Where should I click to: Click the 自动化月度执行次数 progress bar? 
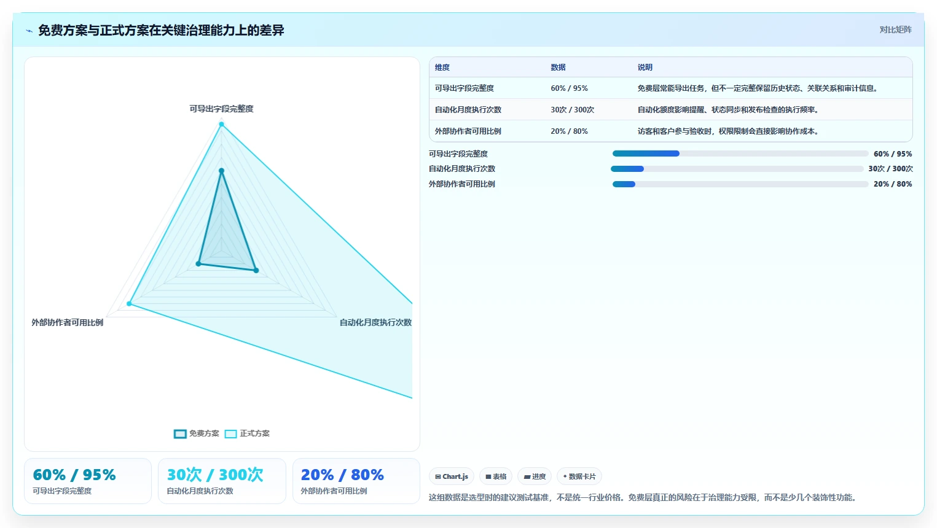coord(737,169)
